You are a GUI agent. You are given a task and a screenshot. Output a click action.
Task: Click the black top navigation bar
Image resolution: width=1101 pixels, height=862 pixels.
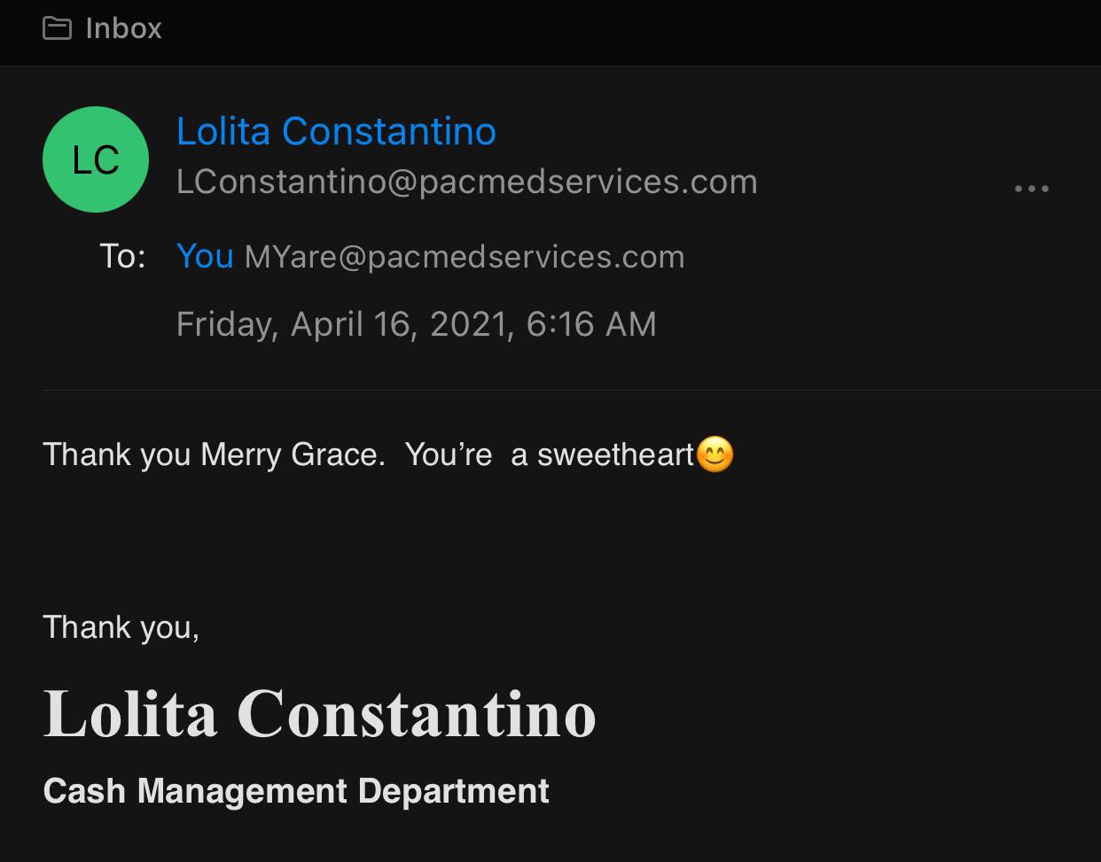pos(621,32)
